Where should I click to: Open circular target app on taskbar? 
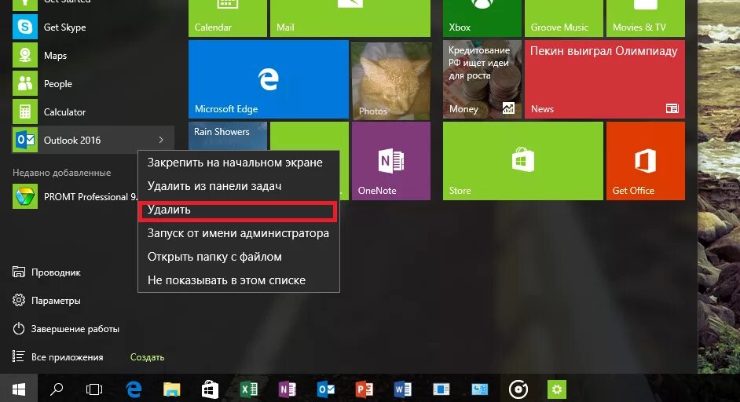518,389
